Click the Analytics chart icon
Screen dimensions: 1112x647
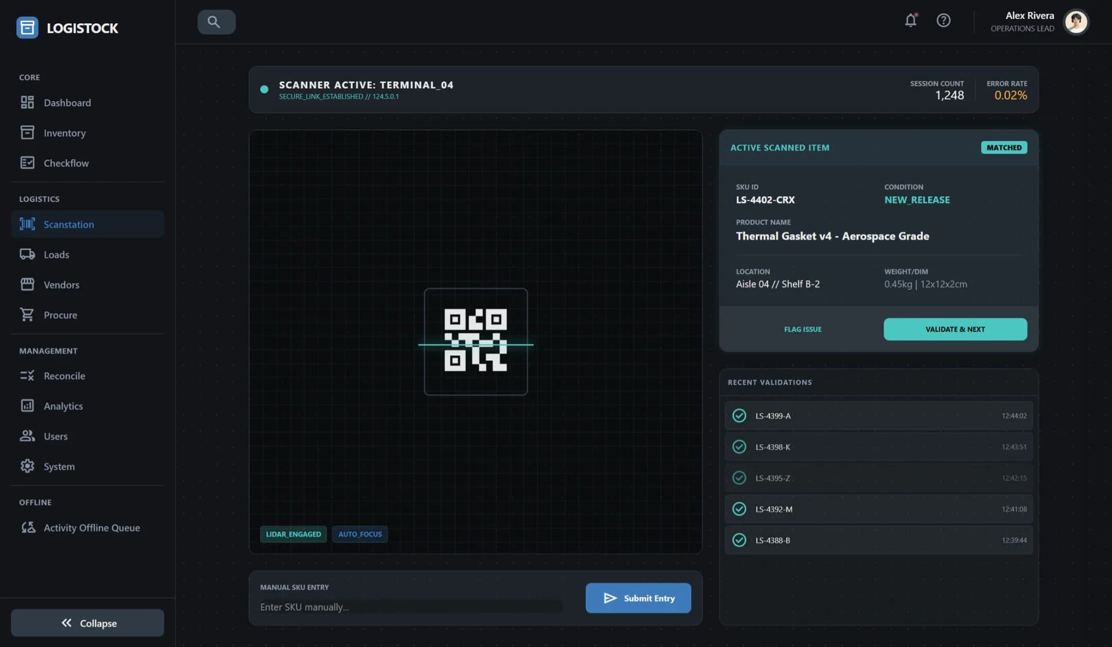(27, 406)
